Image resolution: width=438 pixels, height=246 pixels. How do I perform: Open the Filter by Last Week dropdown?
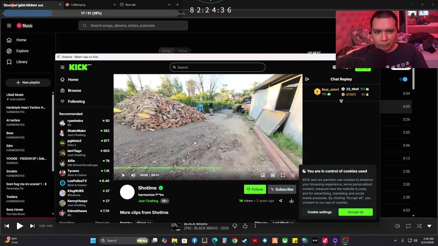click(283, 222)
